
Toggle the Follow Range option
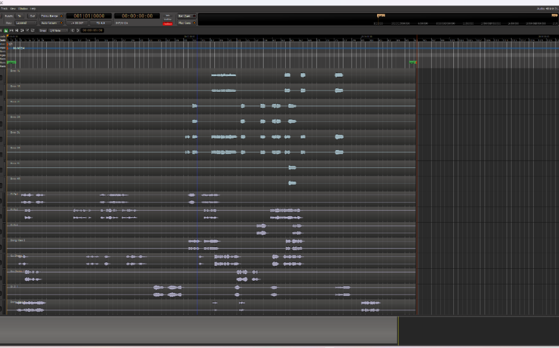pyautogui.click(x=50, y=16)
